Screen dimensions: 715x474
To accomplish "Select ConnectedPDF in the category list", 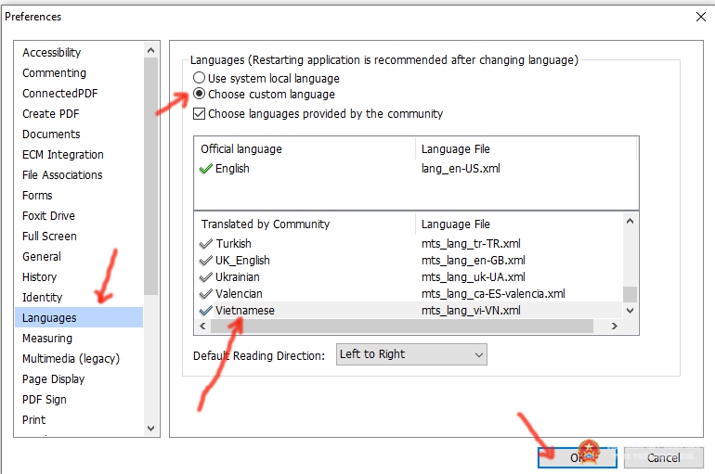I will pyautogui.click(x=60, y=94).
